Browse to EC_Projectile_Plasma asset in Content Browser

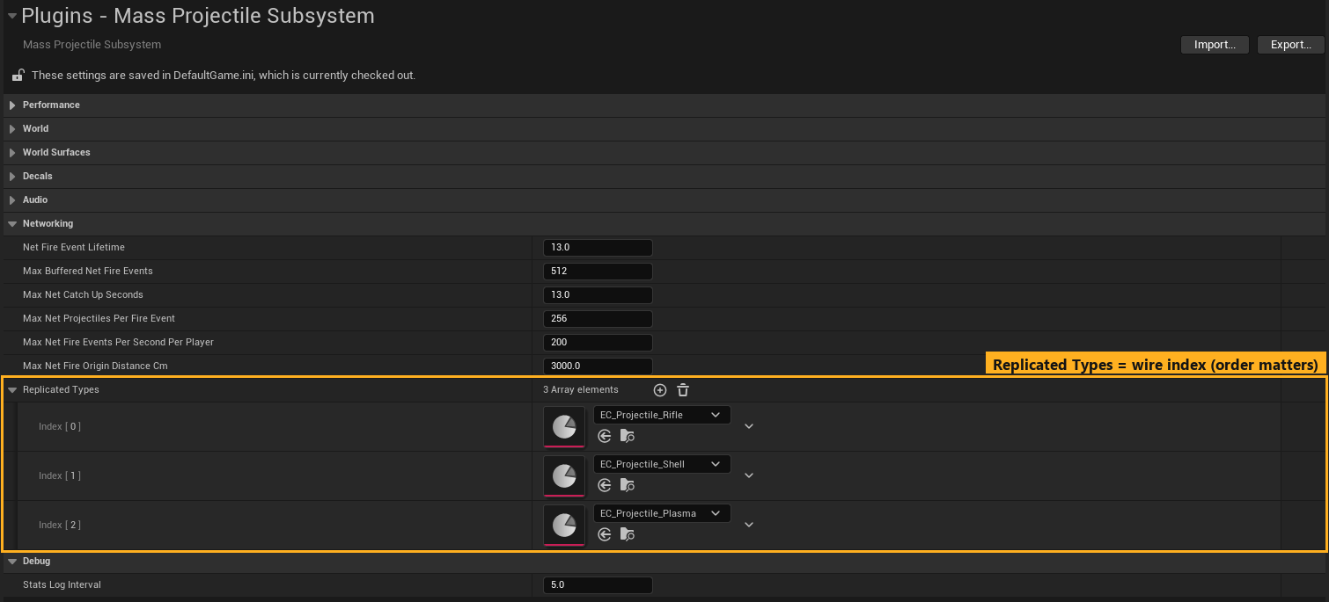628,534
